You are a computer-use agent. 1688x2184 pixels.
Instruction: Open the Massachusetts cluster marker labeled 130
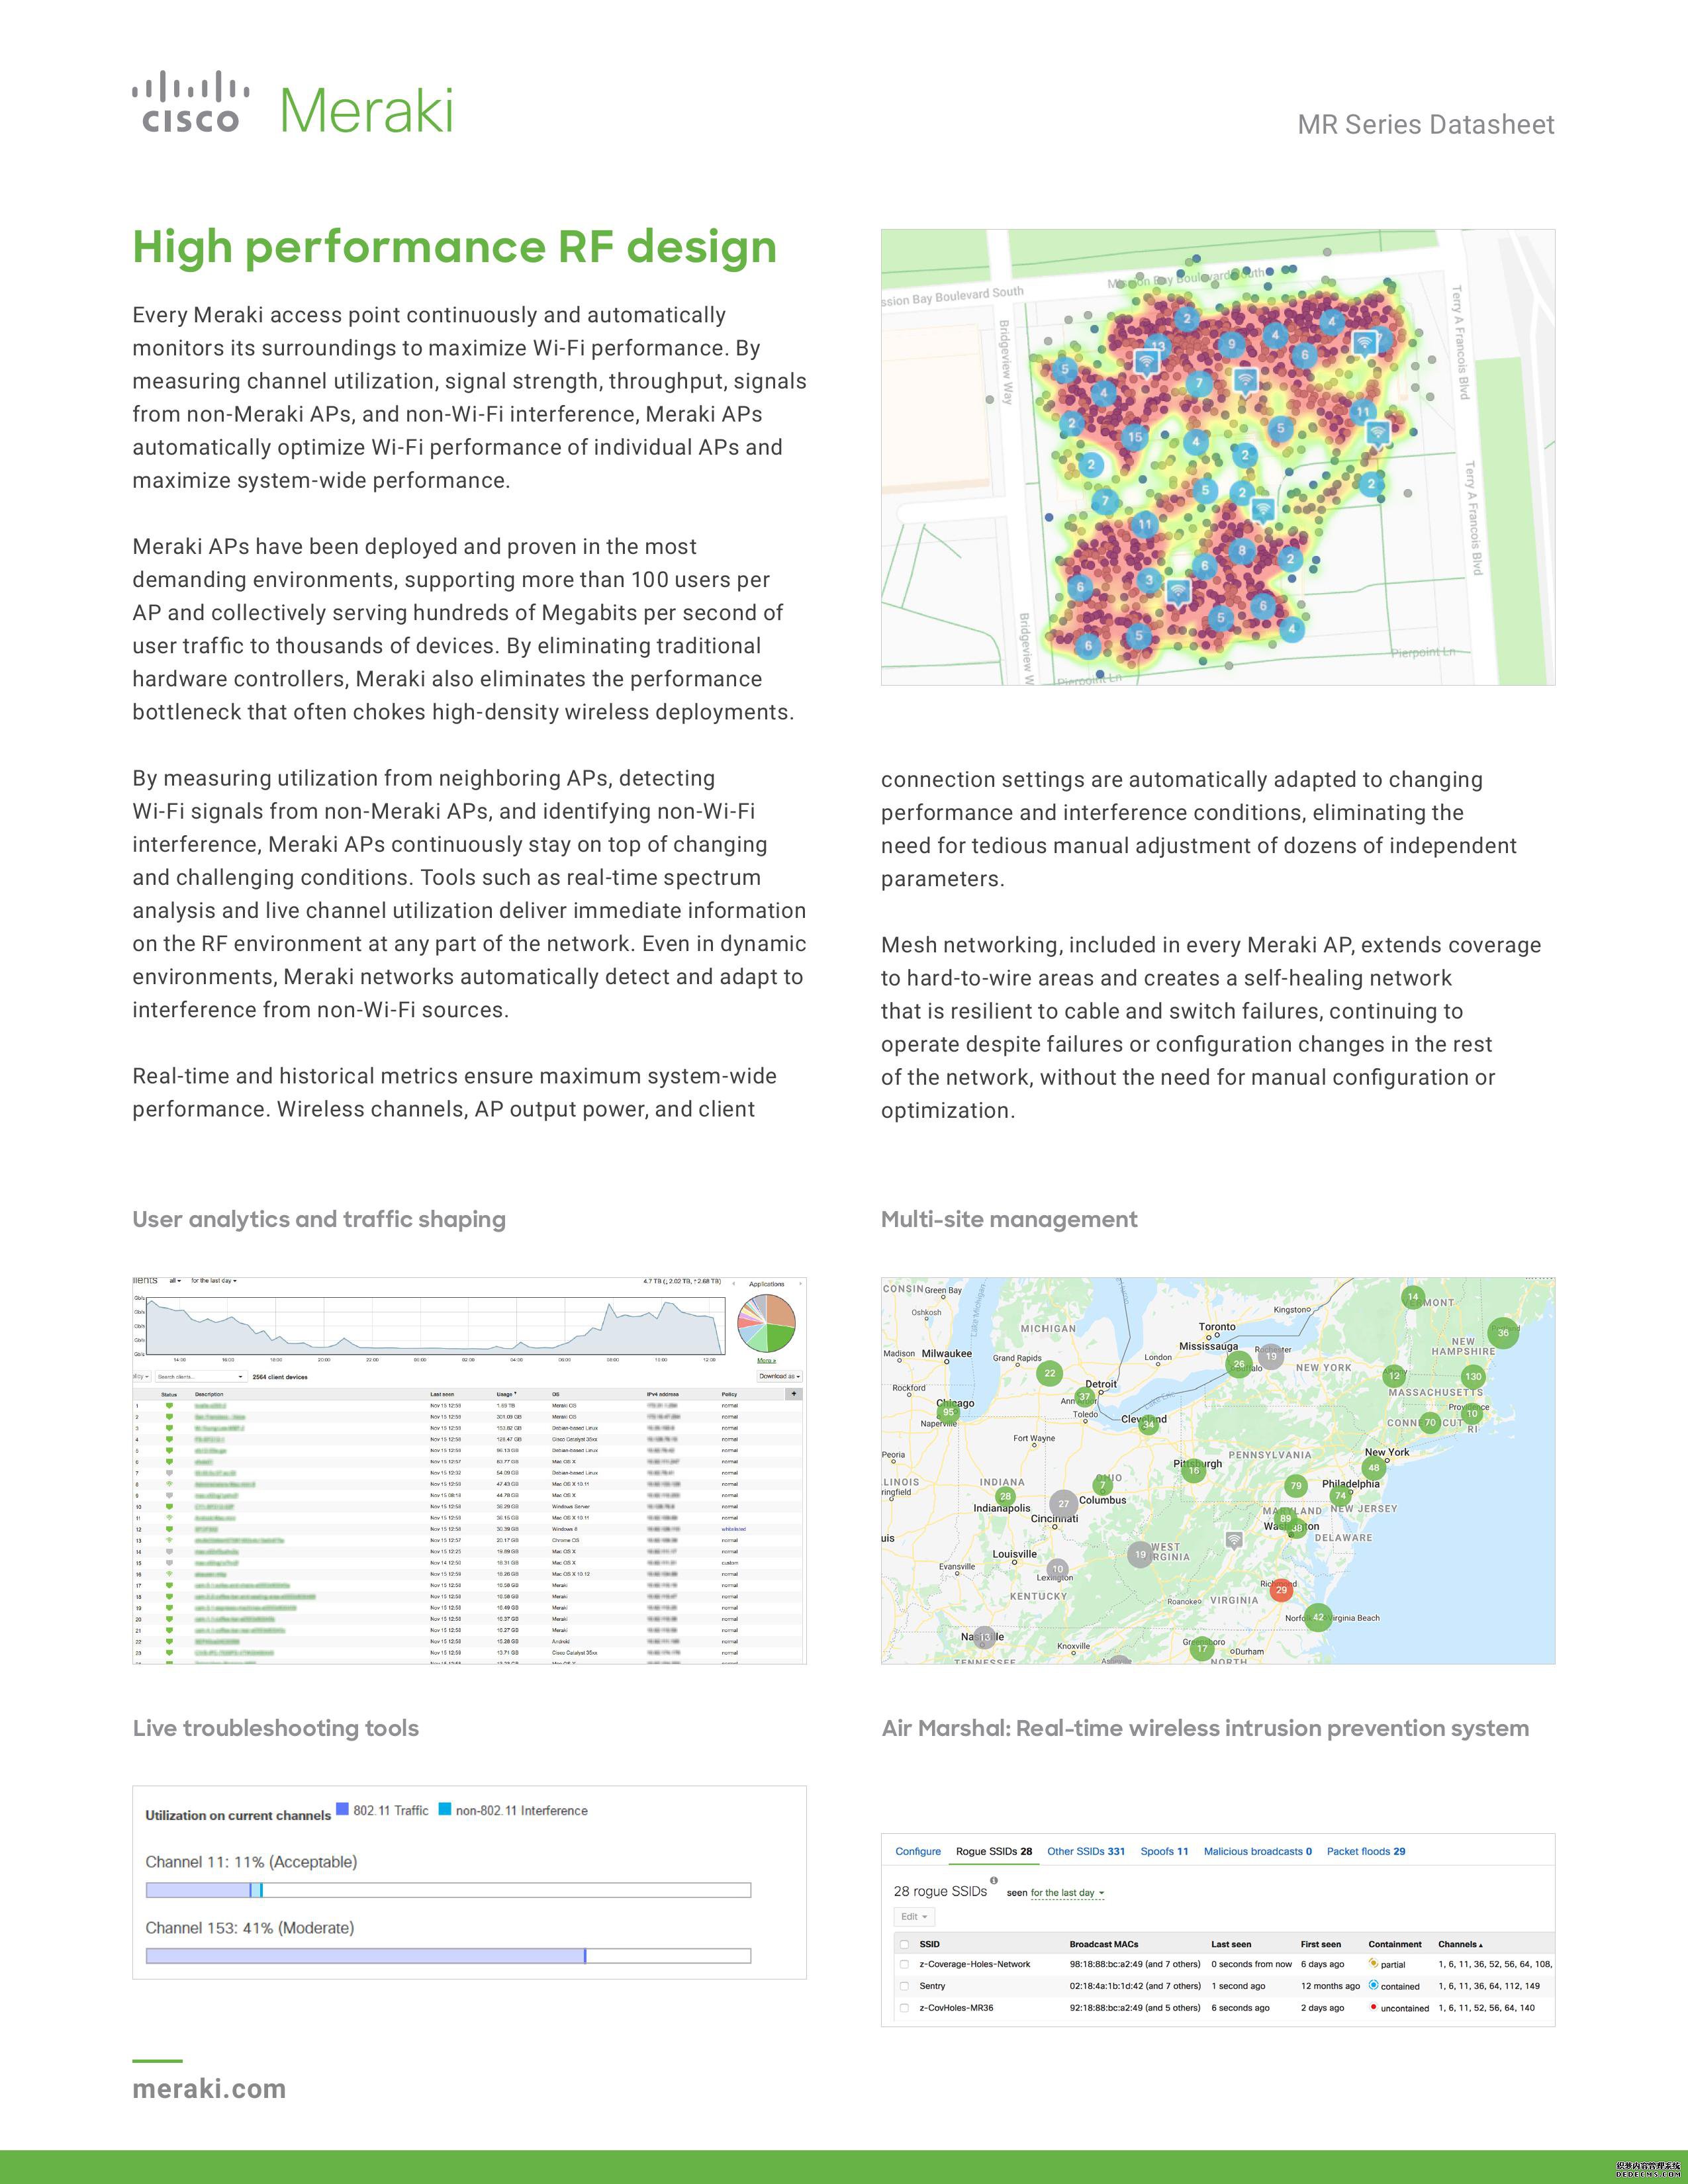(1473, 1376)
